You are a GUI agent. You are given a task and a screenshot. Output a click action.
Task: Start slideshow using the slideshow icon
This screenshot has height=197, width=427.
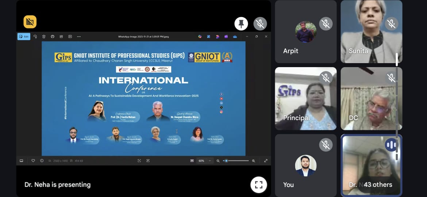click(x=70, y=36)
